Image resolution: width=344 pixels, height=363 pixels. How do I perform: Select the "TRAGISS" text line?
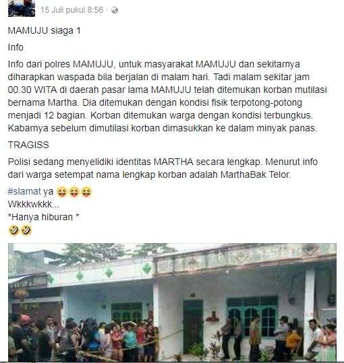[28, 145]
